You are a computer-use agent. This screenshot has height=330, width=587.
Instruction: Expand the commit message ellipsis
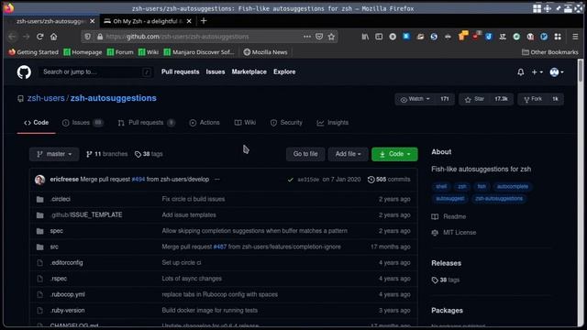click(x=217, y=180)
